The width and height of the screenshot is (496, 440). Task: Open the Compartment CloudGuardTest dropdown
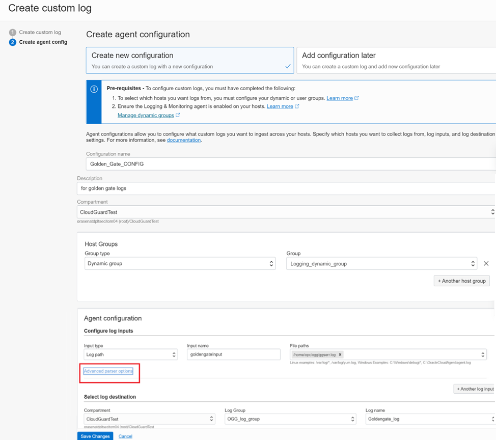(286, 212)
